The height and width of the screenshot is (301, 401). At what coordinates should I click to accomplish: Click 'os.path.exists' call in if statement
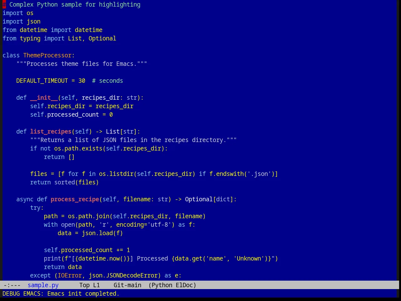(x=78, y=148)
